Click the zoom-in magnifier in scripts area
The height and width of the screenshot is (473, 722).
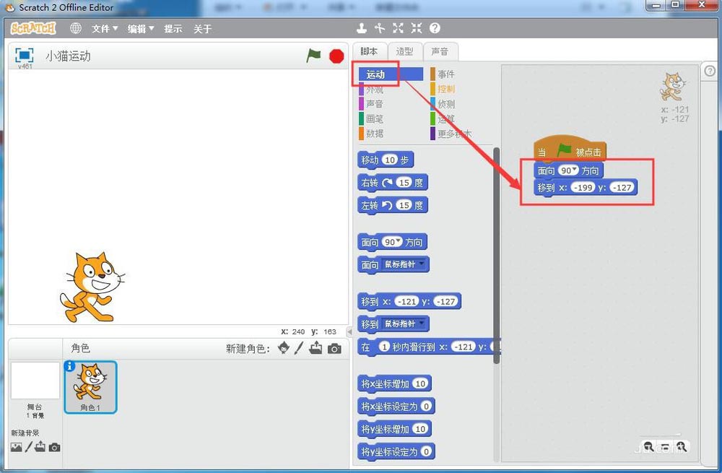(682, 447)
